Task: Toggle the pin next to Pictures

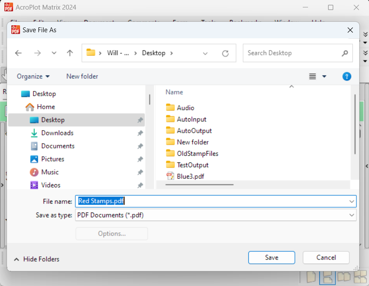Action: pyautogui.click(x=140, y=159)
